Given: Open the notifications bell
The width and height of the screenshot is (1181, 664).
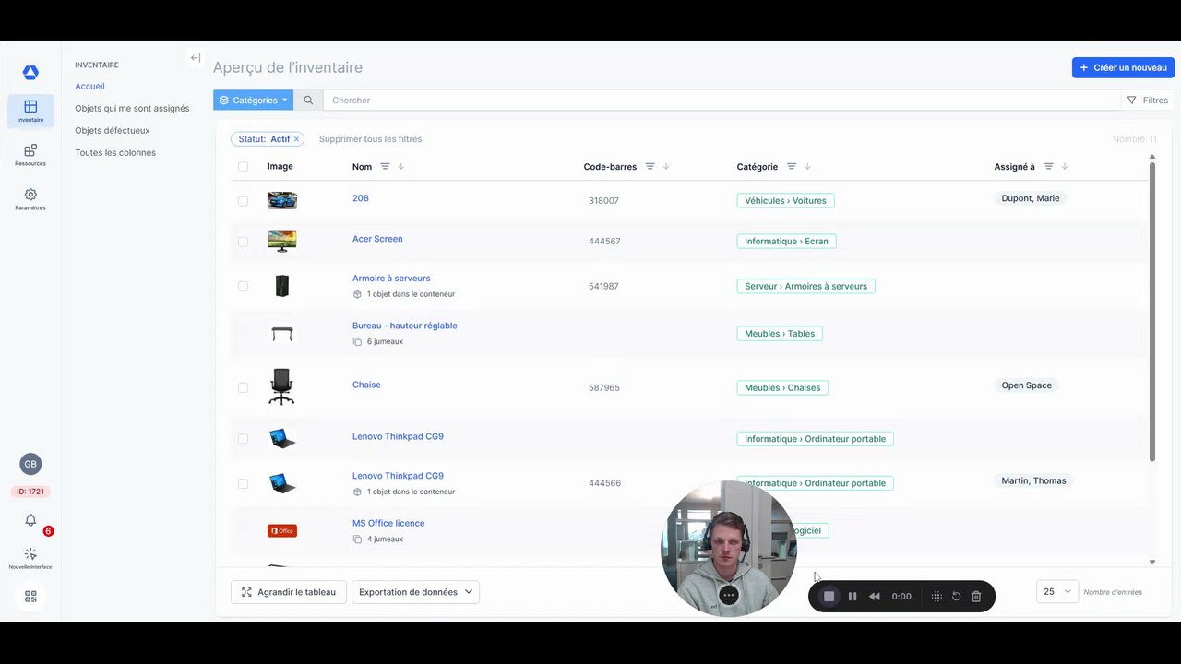Looking at the screenshot, I should point(30,520).
